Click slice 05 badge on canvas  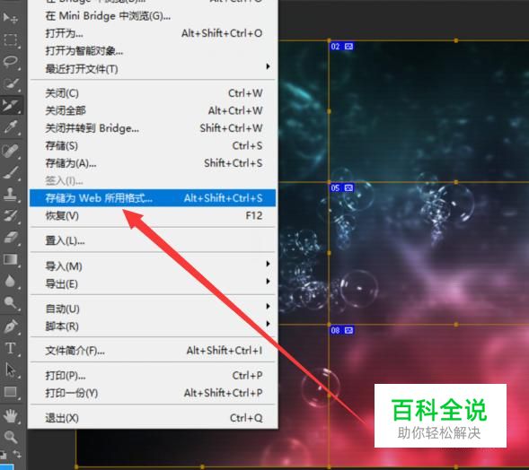click(341, 187)
